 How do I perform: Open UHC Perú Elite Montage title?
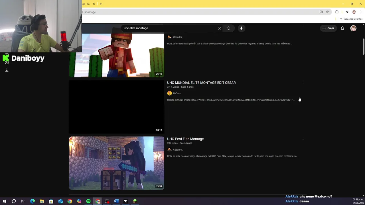pyautogui.click(x=185, y=139)
